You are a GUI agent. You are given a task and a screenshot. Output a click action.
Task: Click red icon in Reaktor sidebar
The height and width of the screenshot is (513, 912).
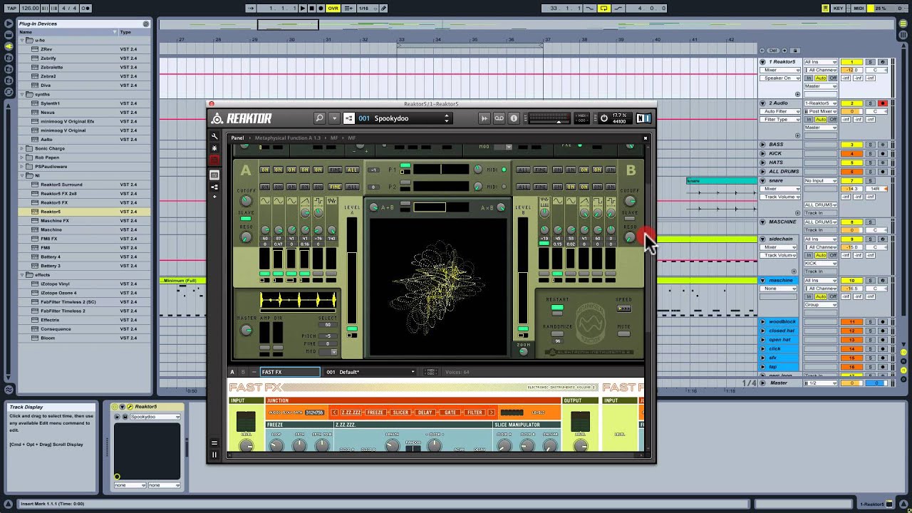tap(214, 160)
